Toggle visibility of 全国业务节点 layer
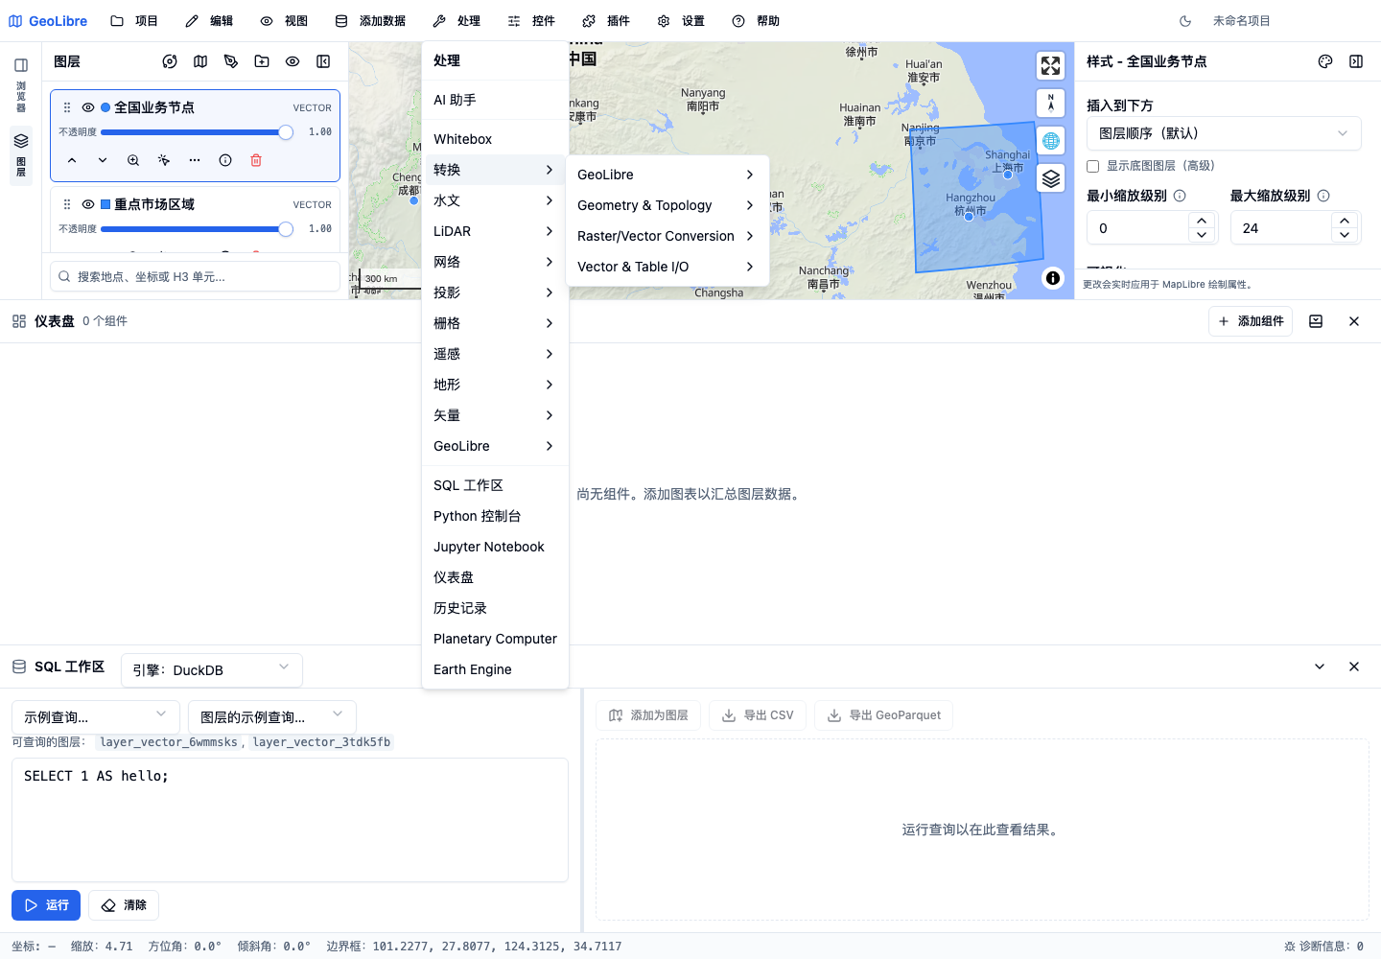Viewport: 1381px width, 959px height. coord(88,107)
